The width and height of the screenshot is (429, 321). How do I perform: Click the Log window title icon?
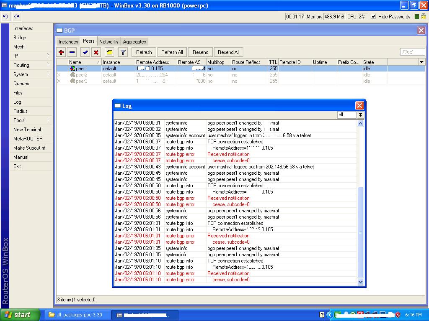tap(118, 106)
